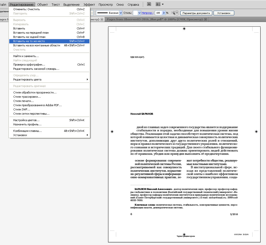
Task: Click the Параметры документа button
Action: tap(196, 13)
